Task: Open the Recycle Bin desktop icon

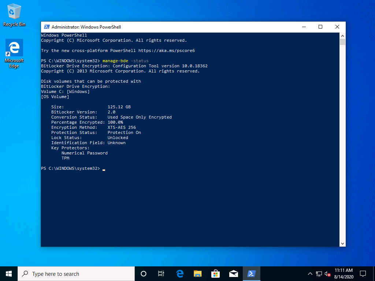Action: (x=14, y=15)
